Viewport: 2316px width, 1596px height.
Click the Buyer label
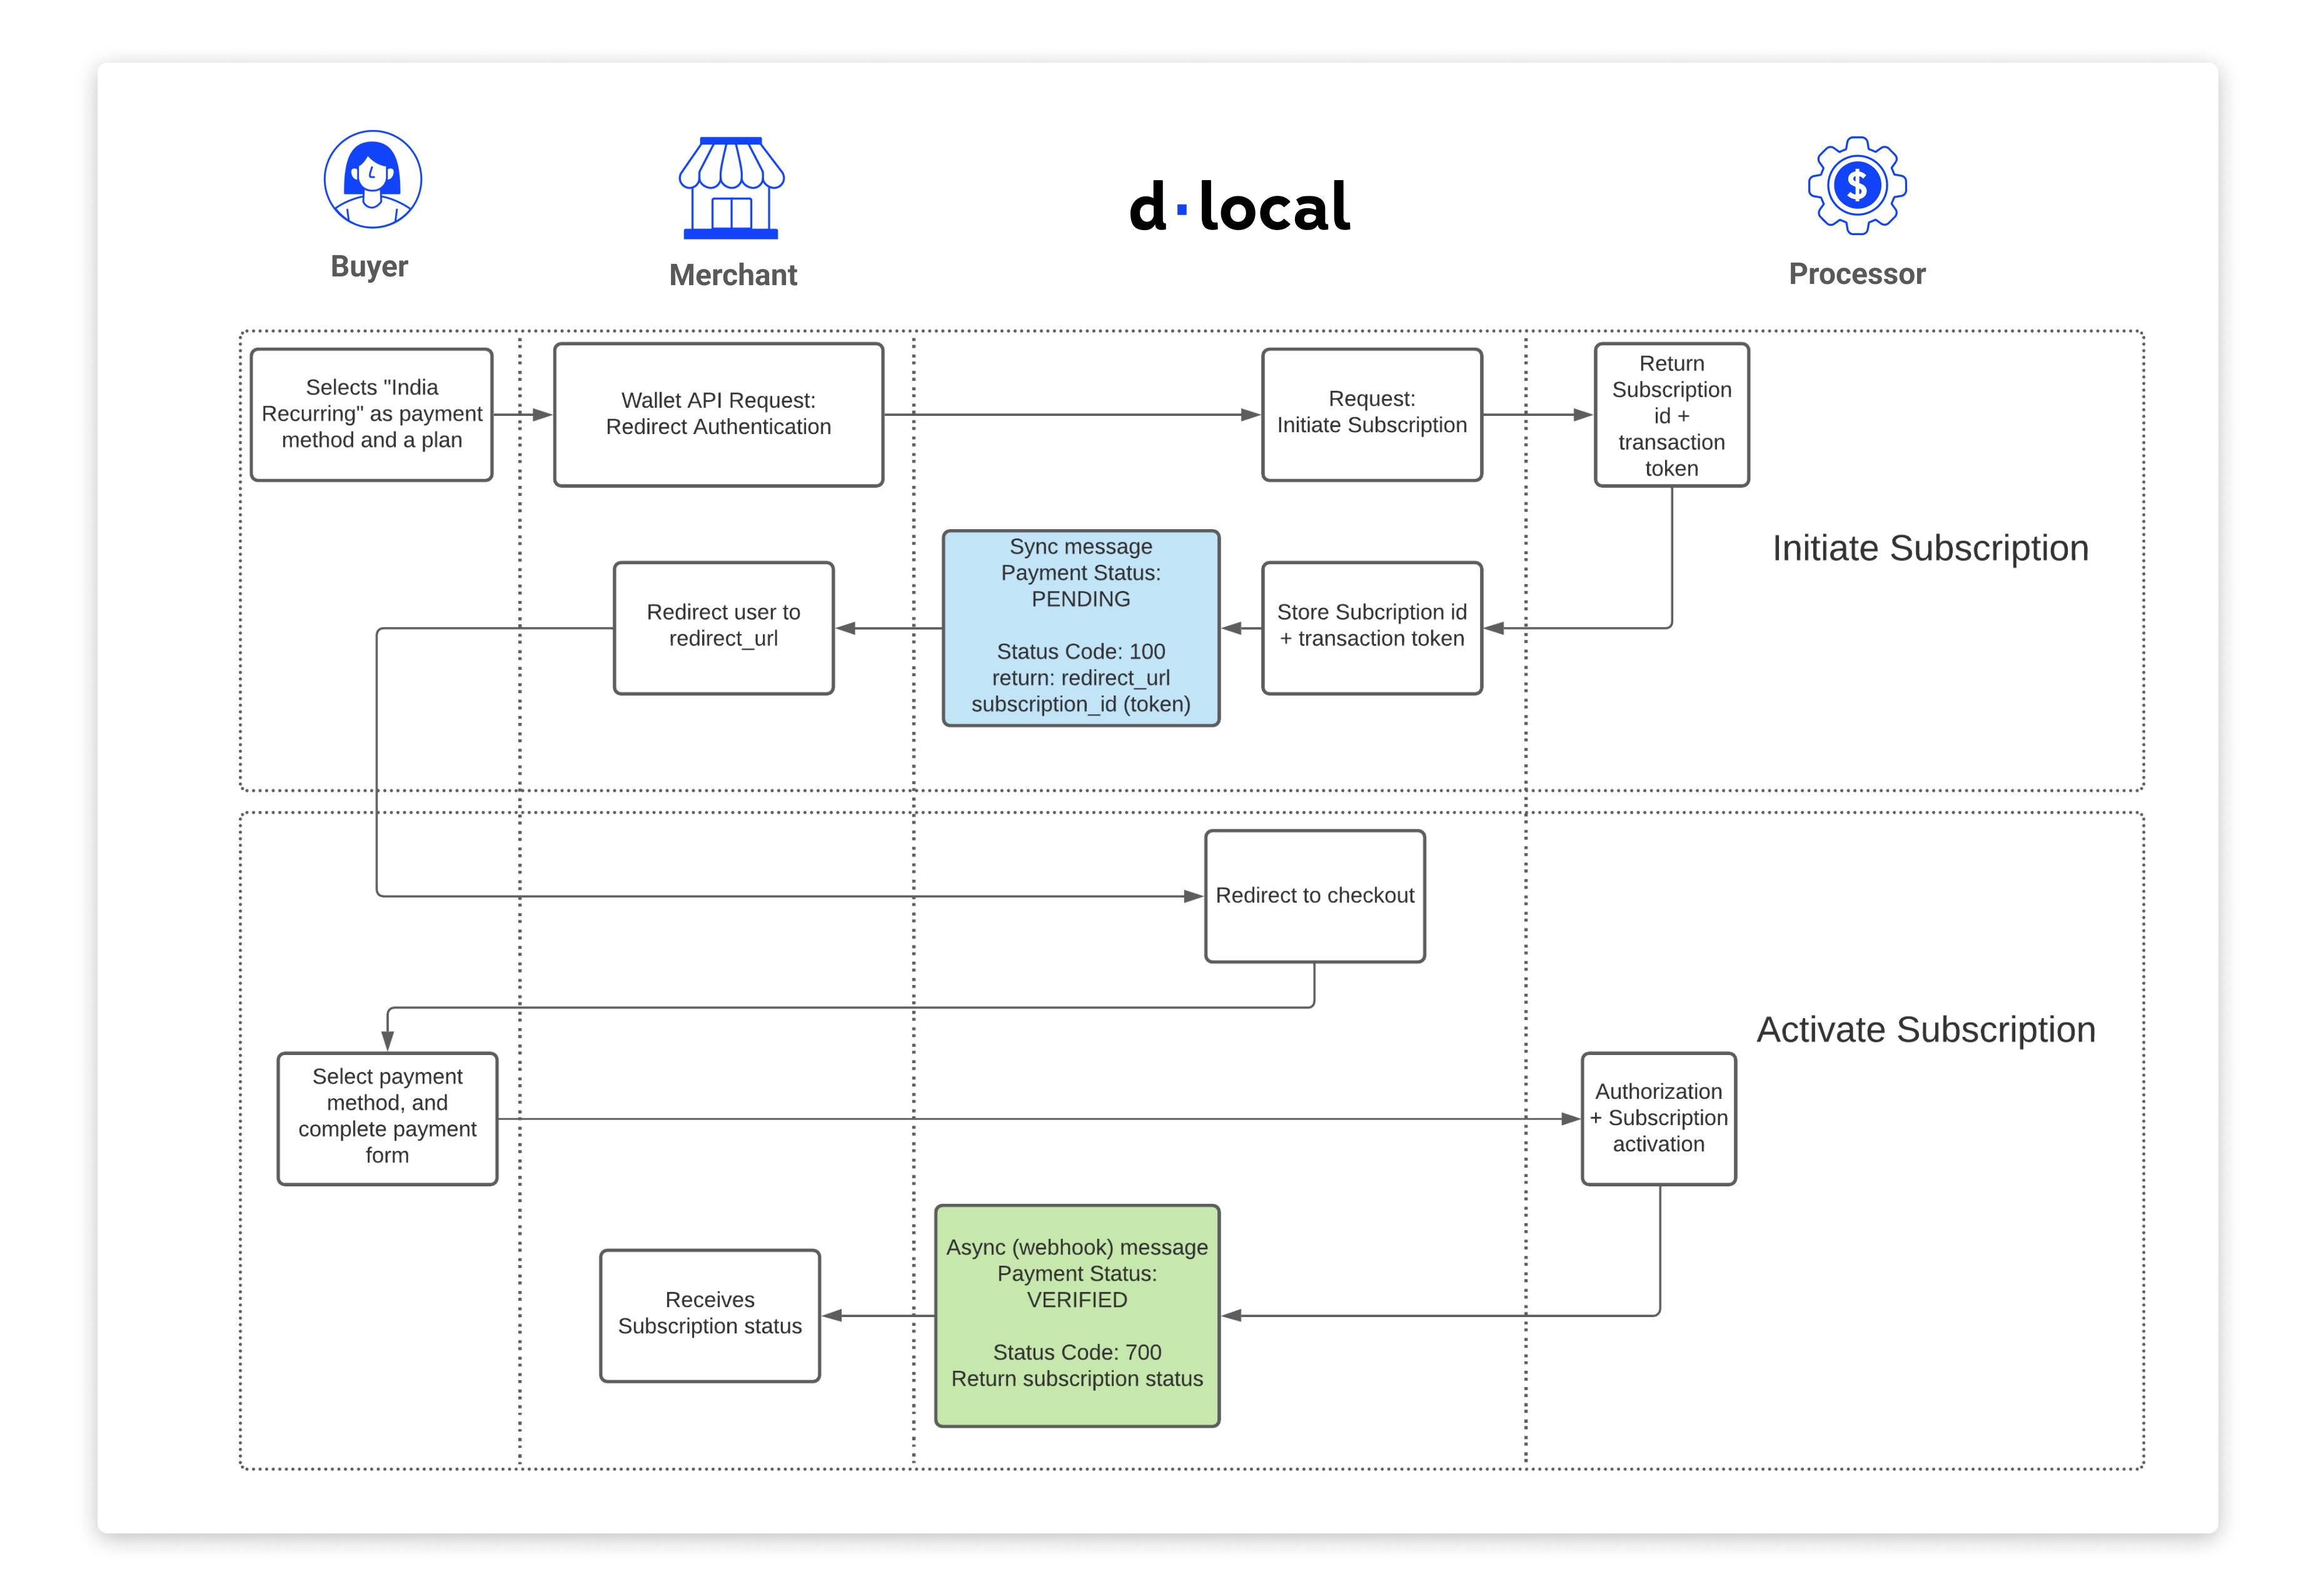point(369,267)
